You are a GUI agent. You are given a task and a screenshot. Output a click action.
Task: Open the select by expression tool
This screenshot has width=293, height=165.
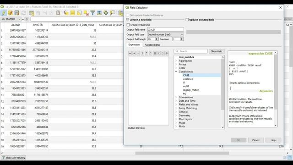coord(66,13)
